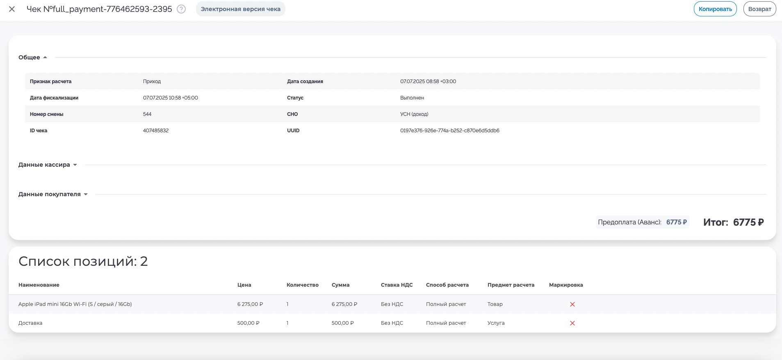Click the red X marking icon for Доставка row
The width and height of the screenshot is (782, 360).
(x=572, y=323)
